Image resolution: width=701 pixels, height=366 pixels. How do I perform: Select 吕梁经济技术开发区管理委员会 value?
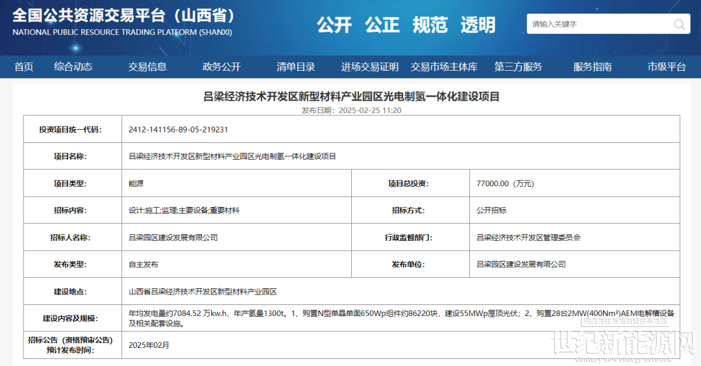tap(528, 238)
